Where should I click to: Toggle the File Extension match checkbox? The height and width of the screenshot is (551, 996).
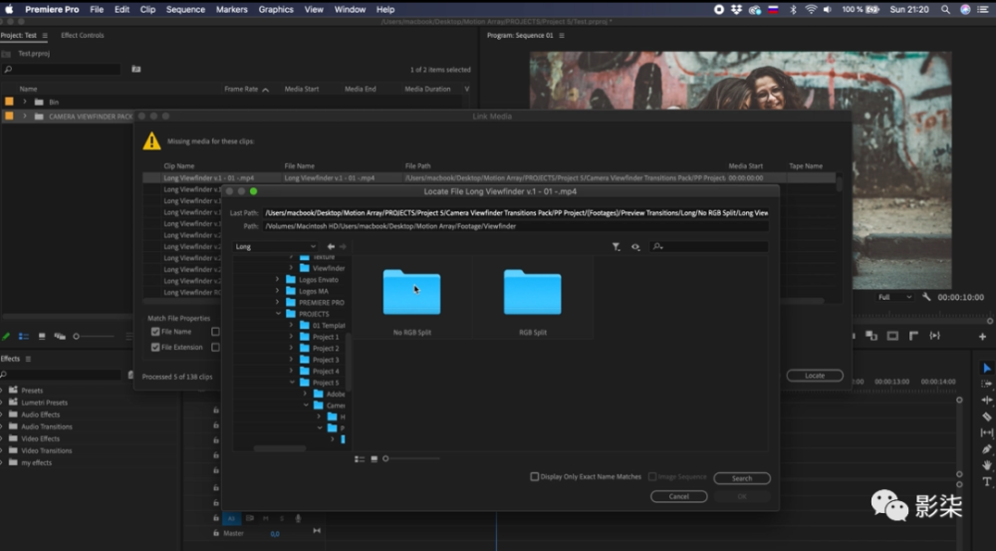click(x=155, y=347)
